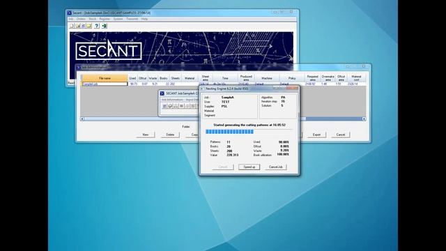The image size is (446, 251).
Task: Open help via question mark toolbar icon
Action: (x=97, y=26)
